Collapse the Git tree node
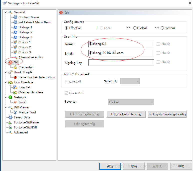This screenshot has height=171, width=193. click(x=6, y=62)
